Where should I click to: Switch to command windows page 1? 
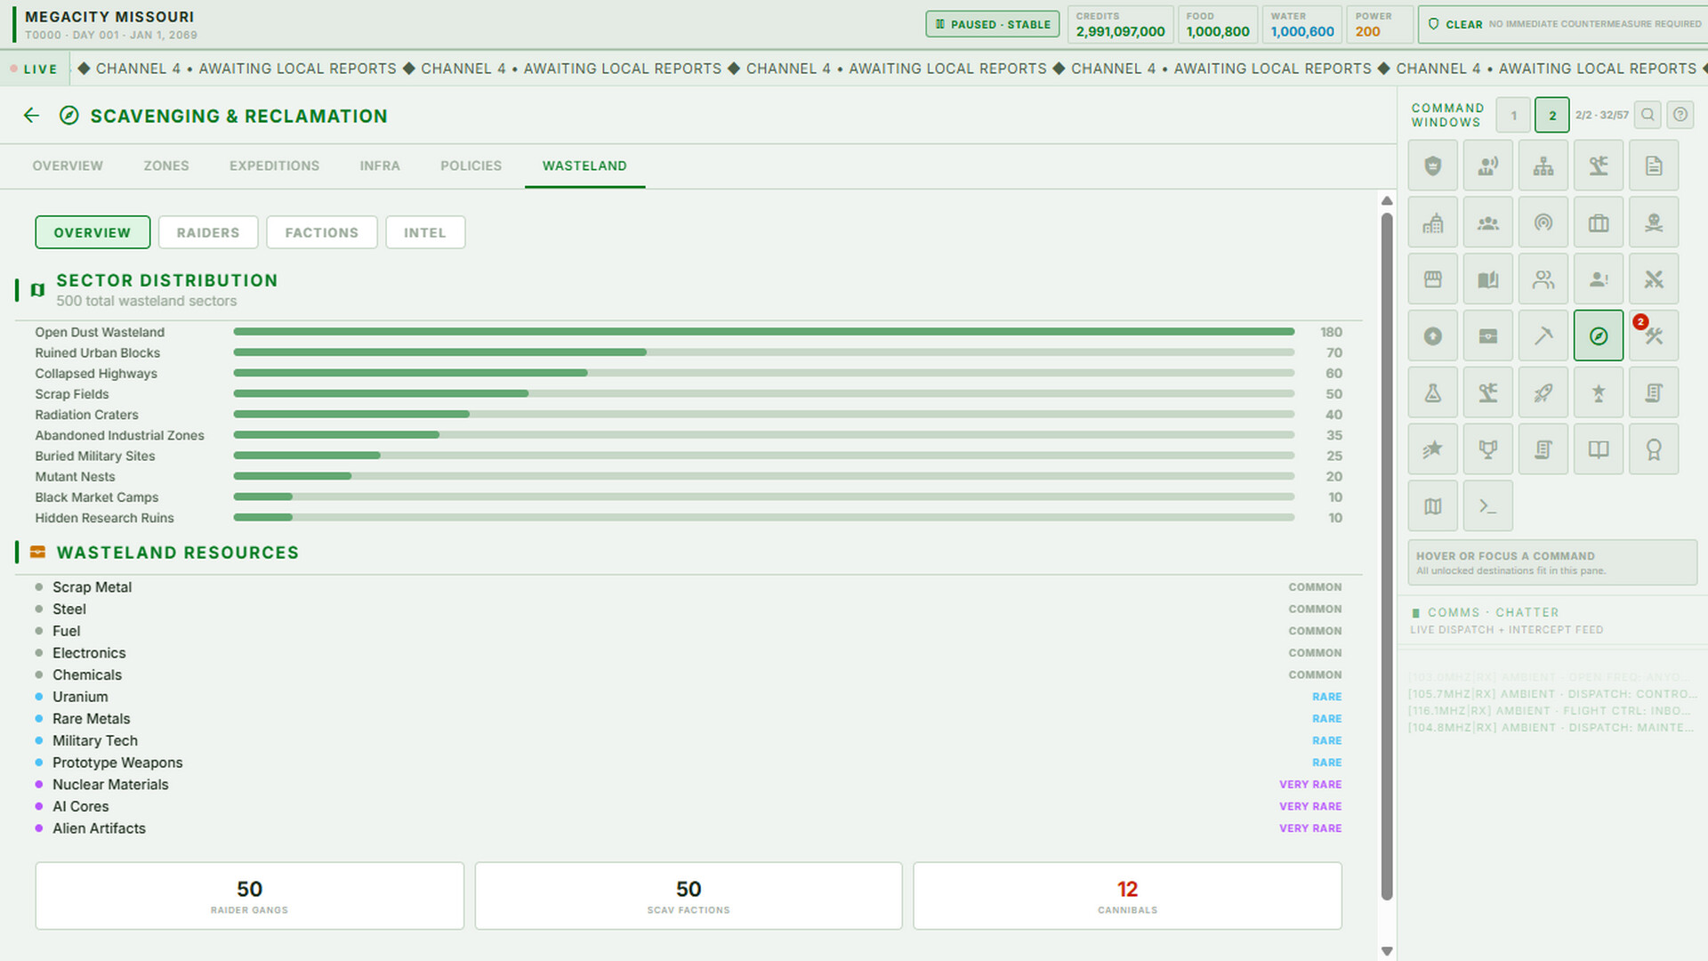(x=1513, y=116)
